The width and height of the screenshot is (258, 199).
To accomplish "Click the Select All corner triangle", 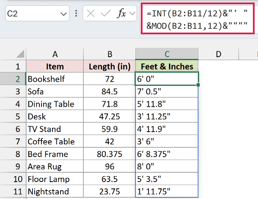I will 20,54.
